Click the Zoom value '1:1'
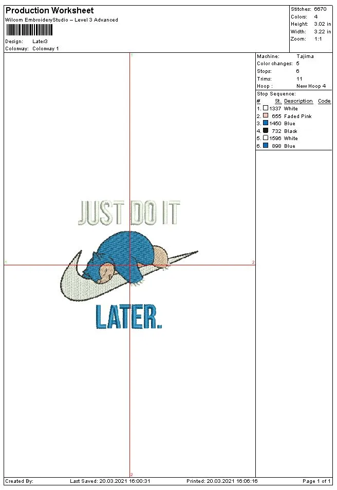This screenshot has height=490, width=337. pyautogui.click(x=318, y=39)
